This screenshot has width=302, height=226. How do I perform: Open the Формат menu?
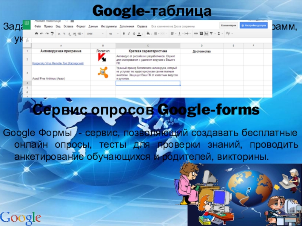[81, 26]
